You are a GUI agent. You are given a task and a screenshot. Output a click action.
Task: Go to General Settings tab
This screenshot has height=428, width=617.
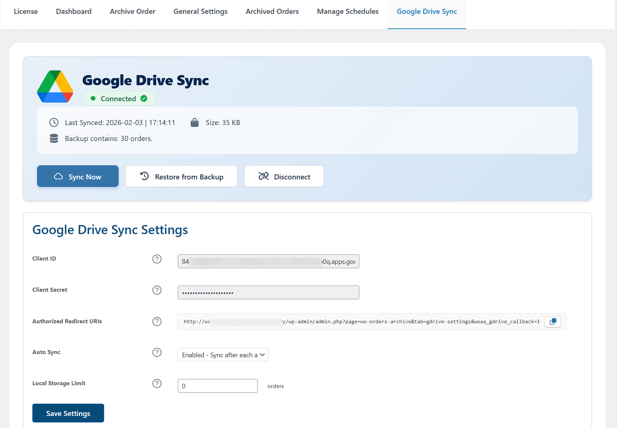point(201,12)
